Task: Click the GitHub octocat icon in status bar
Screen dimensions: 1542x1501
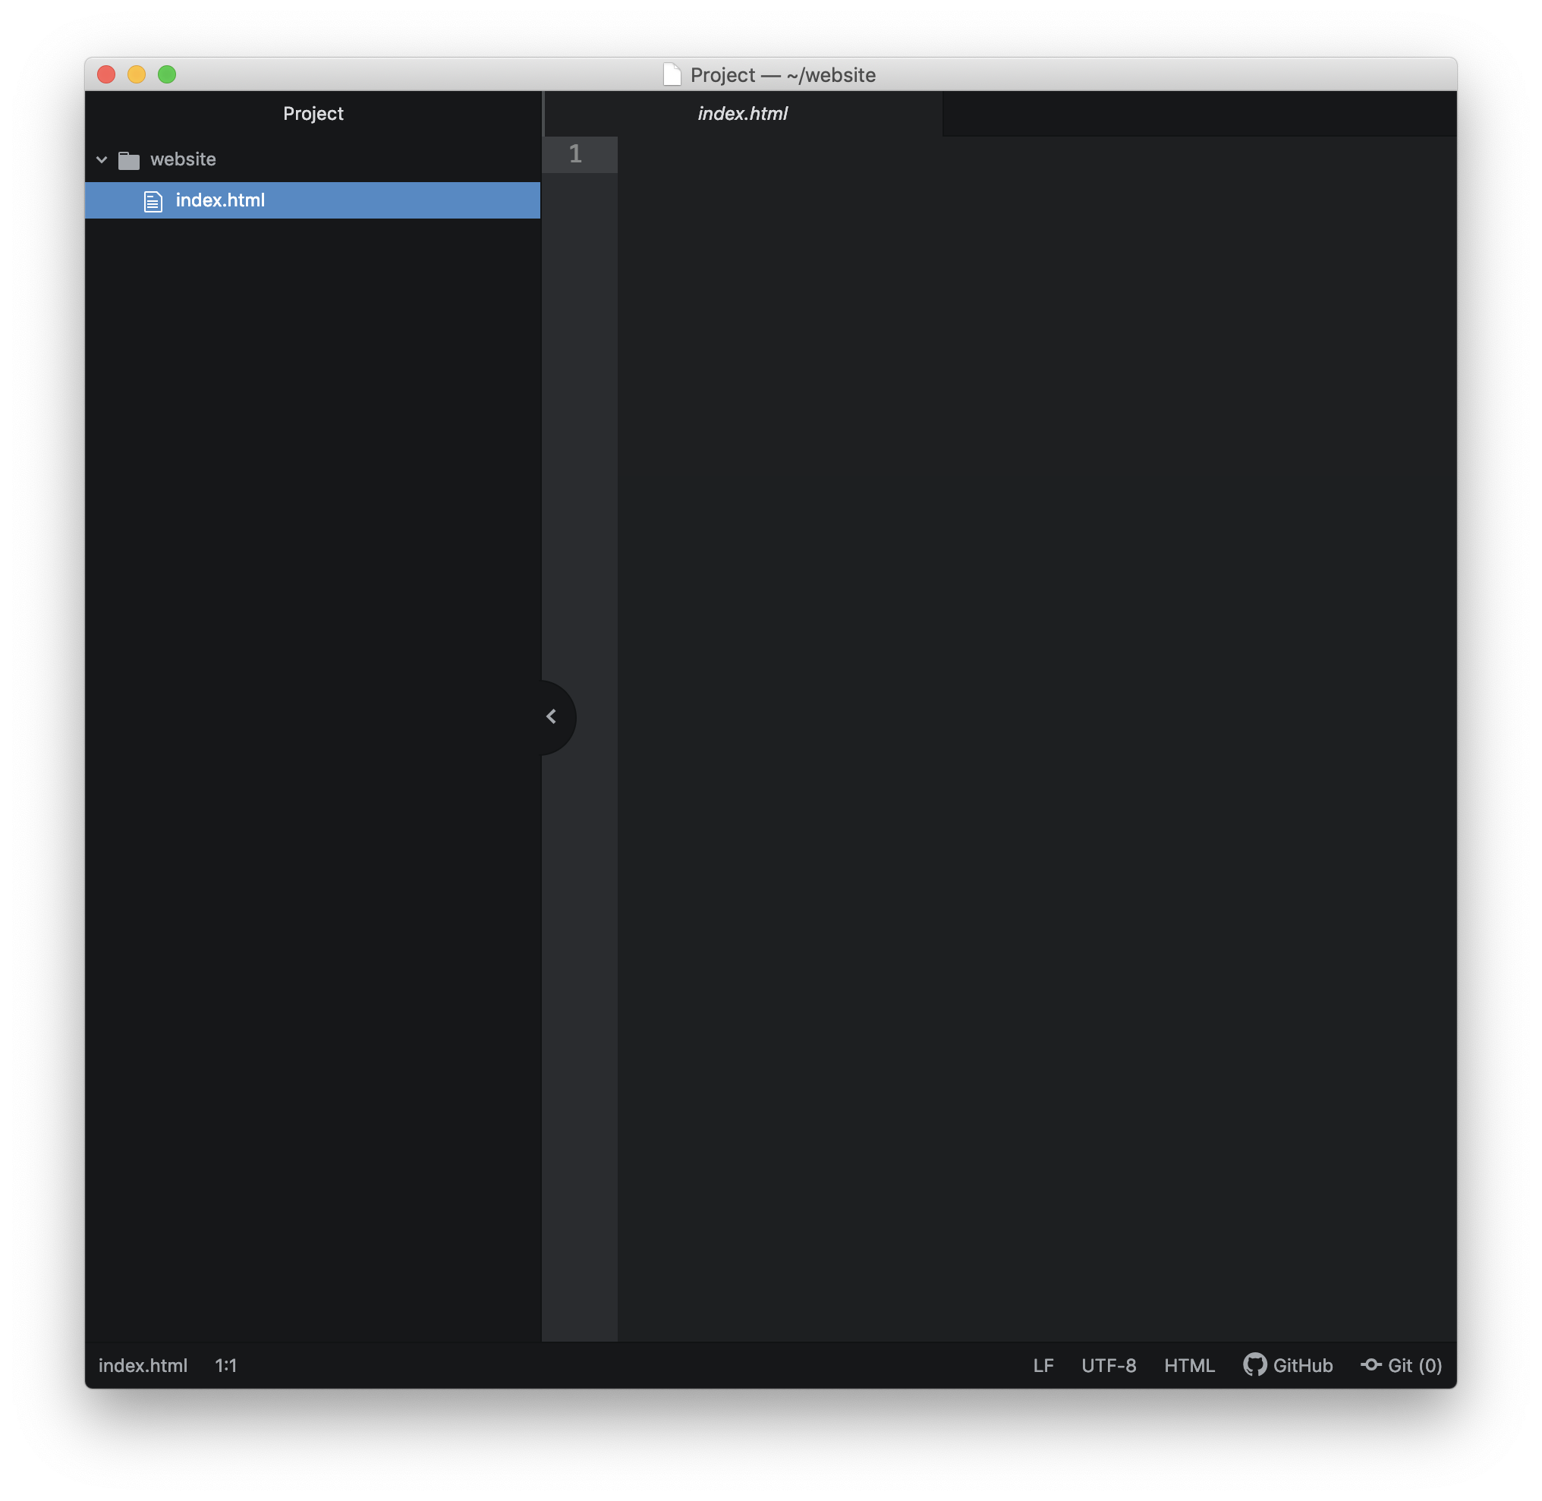Action: [1254, 1364]
